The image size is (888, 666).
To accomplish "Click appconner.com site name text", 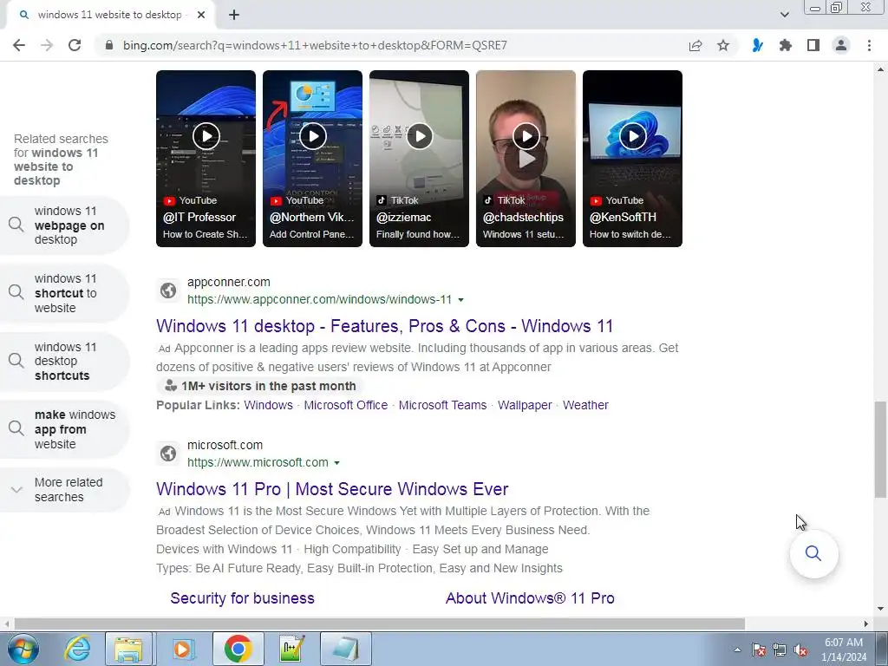I will click(x=229, y=282).
